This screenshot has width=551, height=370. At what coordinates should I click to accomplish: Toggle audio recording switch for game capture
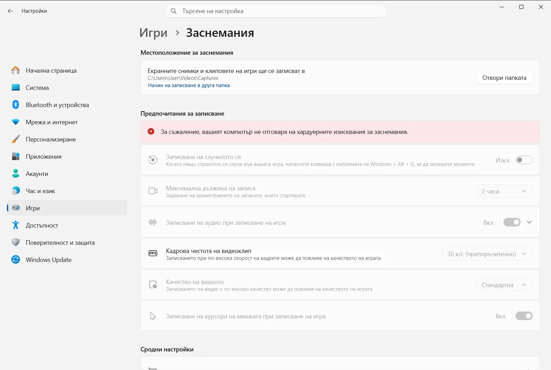click(x=512, y=222)
